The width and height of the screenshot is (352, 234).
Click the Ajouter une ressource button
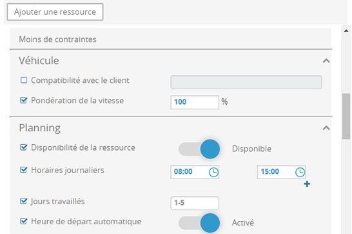(55, 12)
